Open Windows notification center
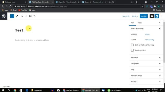 click(x=161, y=90)
